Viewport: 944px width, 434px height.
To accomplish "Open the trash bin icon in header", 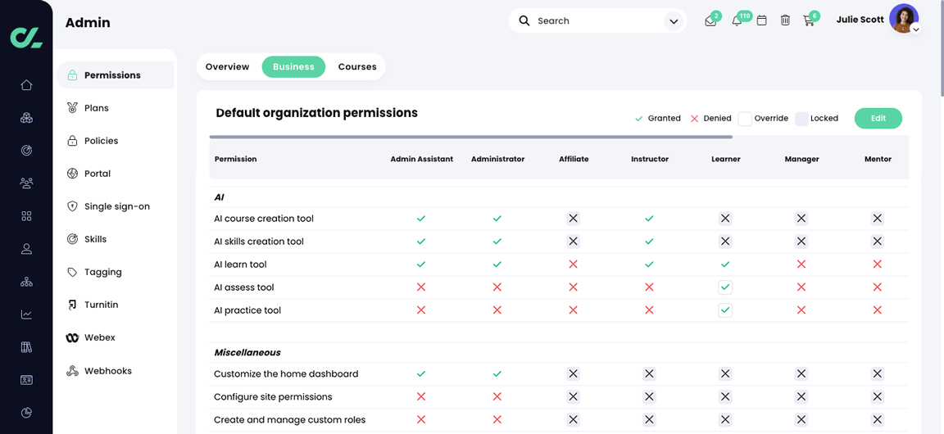I will 785,20.
